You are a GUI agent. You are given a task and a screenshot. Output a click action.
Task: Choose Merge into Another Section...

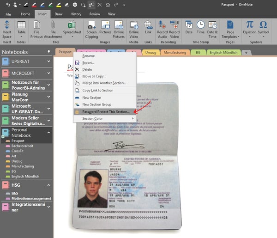coord(105,83)
